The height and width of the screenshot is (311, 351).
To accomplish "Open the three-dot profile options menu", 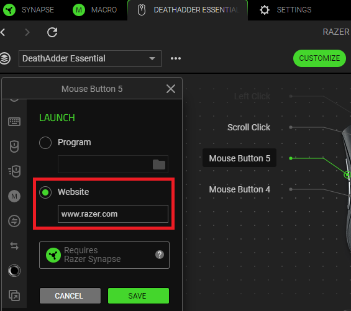I will pyautogui.click(x=176, y=58).
